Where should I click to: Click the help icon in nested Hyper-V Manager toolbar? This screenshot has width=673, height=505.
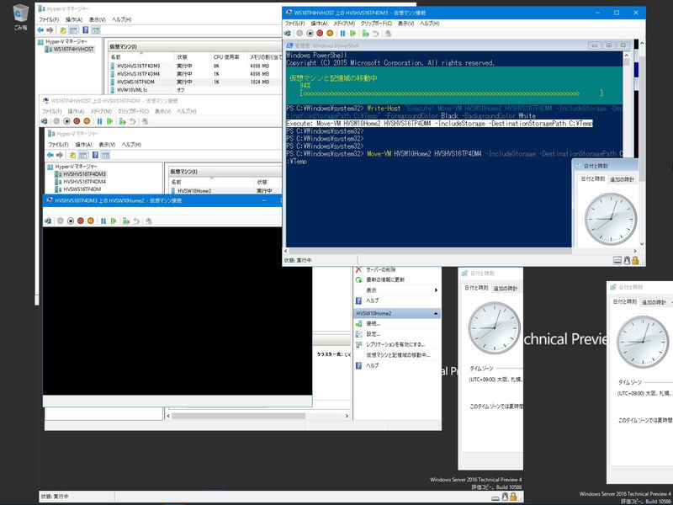pos(95,155)
